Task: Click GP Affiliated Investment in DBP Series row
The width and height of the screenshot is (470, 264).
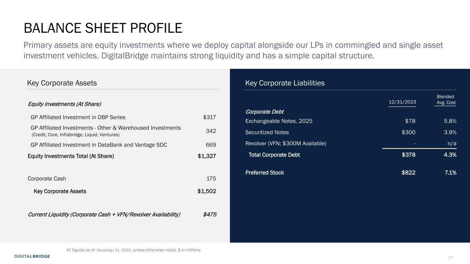Action: [x=78, y=117]
